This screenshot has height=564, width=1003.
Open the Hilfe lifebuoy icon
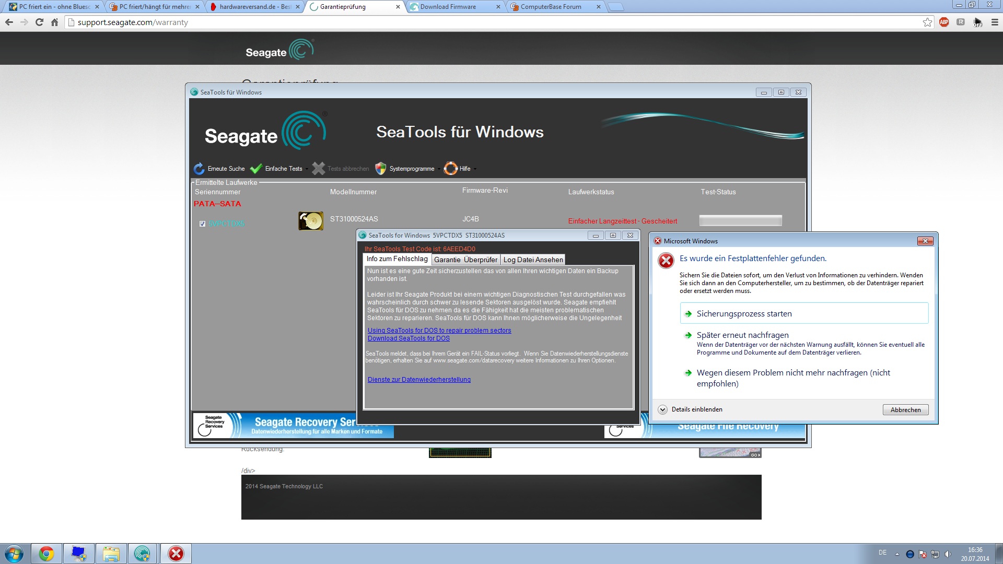[x=450, y=169]
